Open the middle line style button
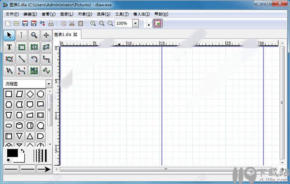 pos(28,169)
